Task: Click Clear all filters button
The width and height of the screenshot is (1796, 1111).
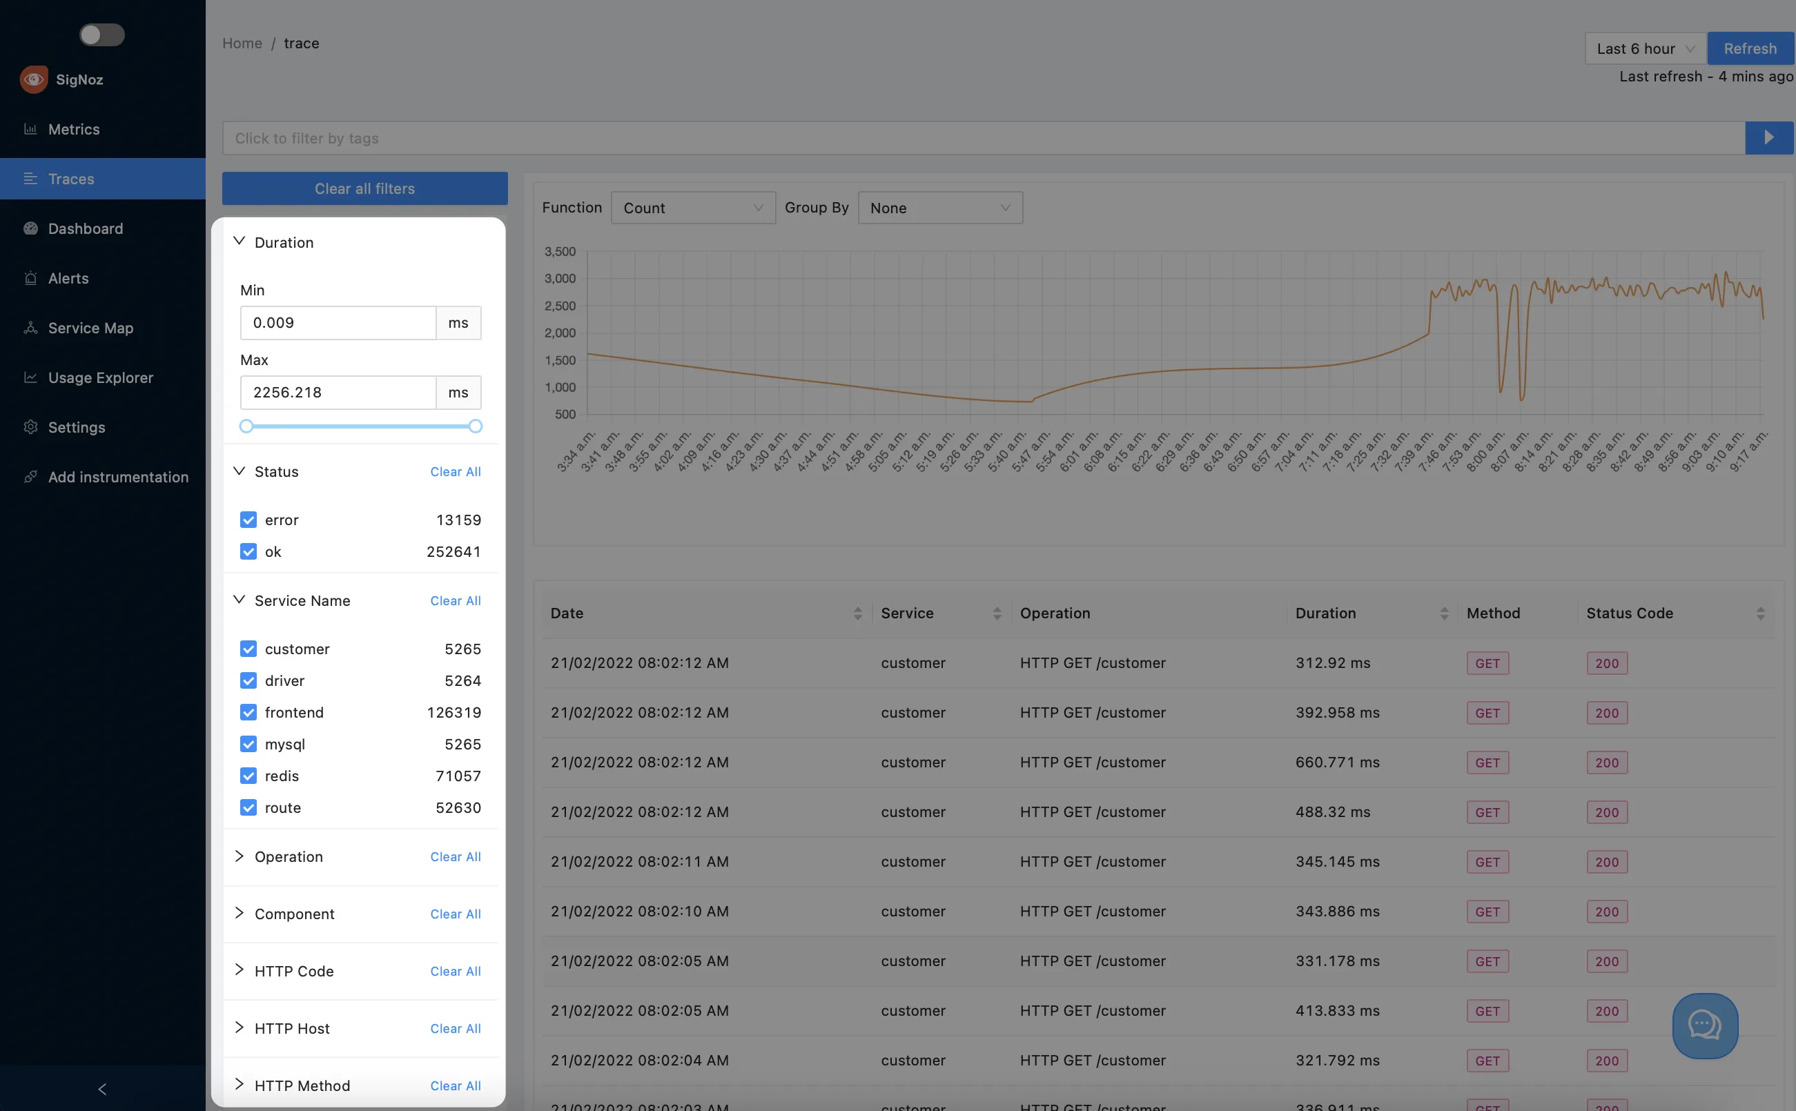Action: [364, 187]
